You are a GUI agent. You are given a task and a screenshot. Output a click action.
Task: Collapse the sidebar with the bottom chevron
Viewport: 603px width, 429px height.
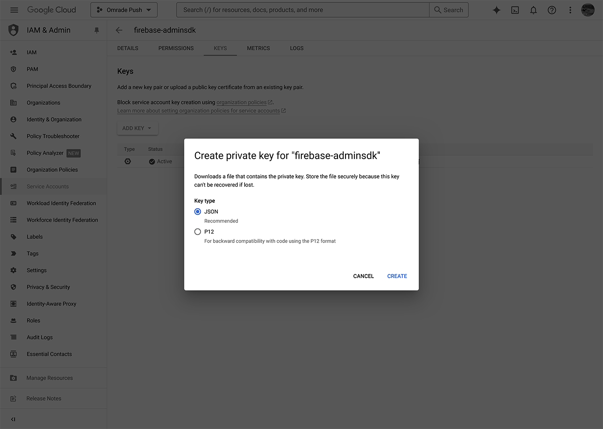click(13, 419)
